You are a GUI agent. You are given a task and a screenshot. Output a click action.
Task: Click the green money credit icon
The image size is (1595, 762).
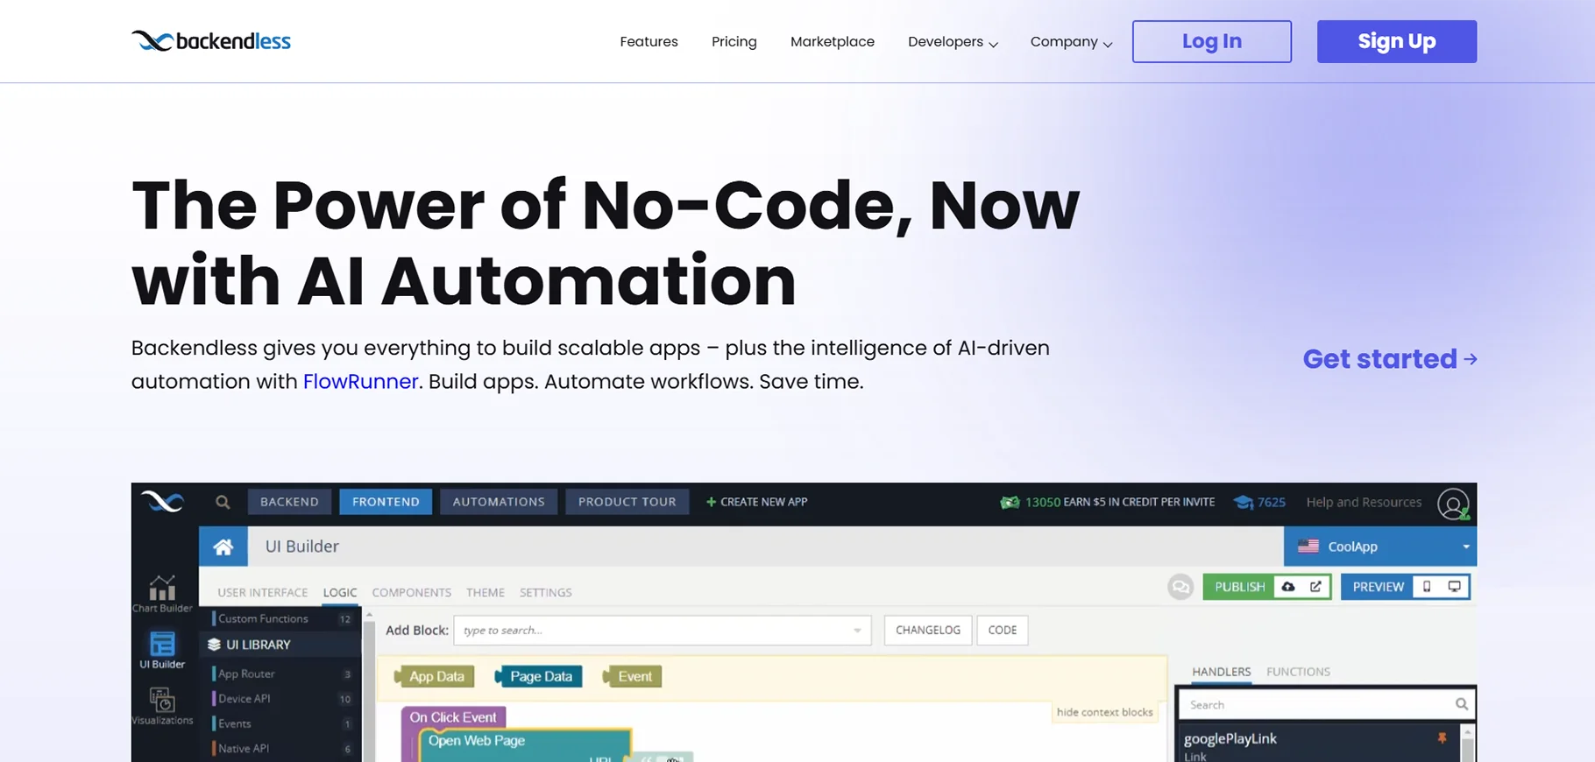tap(1010, 502)
